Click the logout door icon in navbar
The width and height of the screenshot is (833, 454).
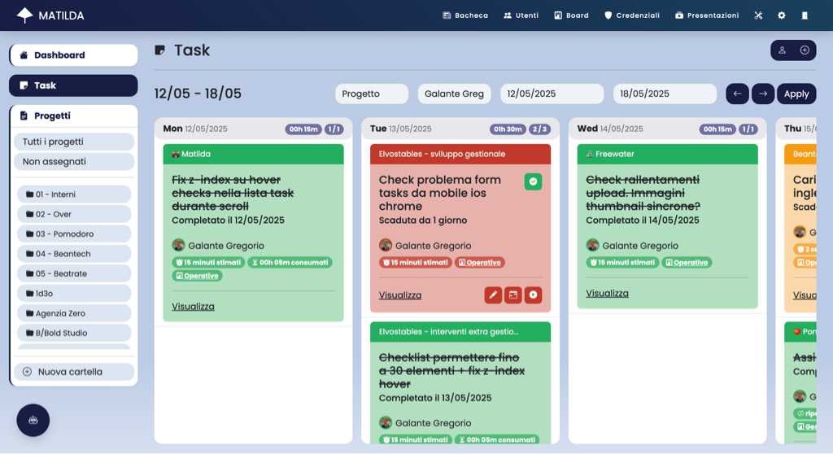[x=805, y=15]
